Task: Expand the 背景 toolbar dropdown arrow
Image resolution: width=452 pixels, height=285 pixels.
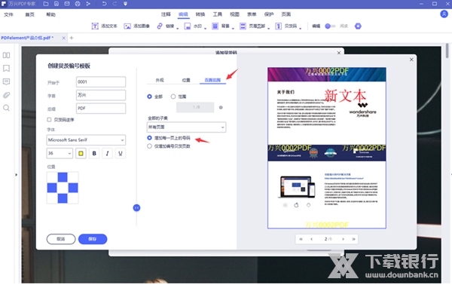Action: click(x=233, y=28)
